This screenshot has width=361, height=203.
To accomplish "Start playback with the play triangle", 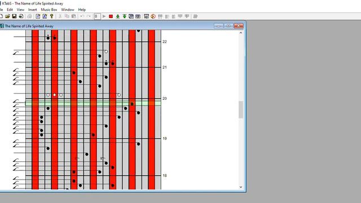I will (104, 16).
